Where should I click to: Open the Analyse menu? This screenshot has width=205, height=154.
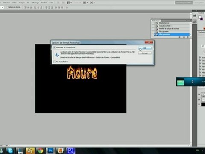(21, 3)
